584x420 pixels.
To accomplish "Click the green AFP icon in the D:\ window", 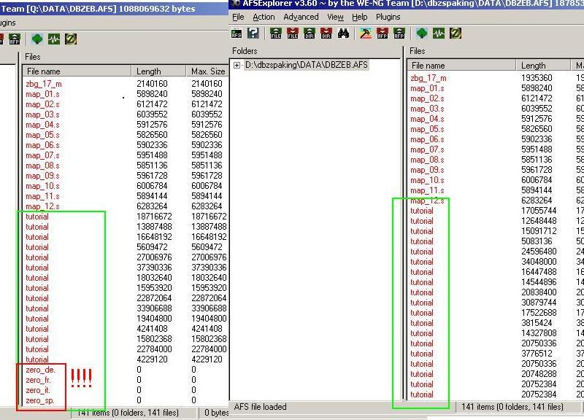I will point(399,34).
